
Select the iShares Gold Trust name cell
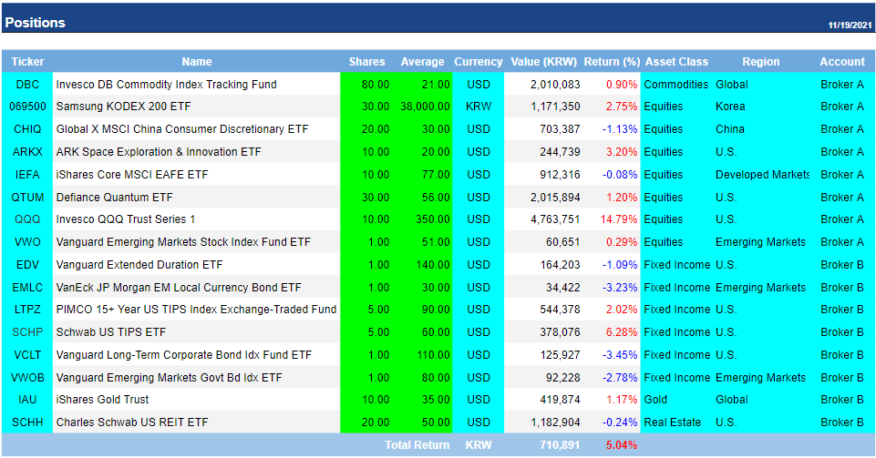click(x=103, y=400)
